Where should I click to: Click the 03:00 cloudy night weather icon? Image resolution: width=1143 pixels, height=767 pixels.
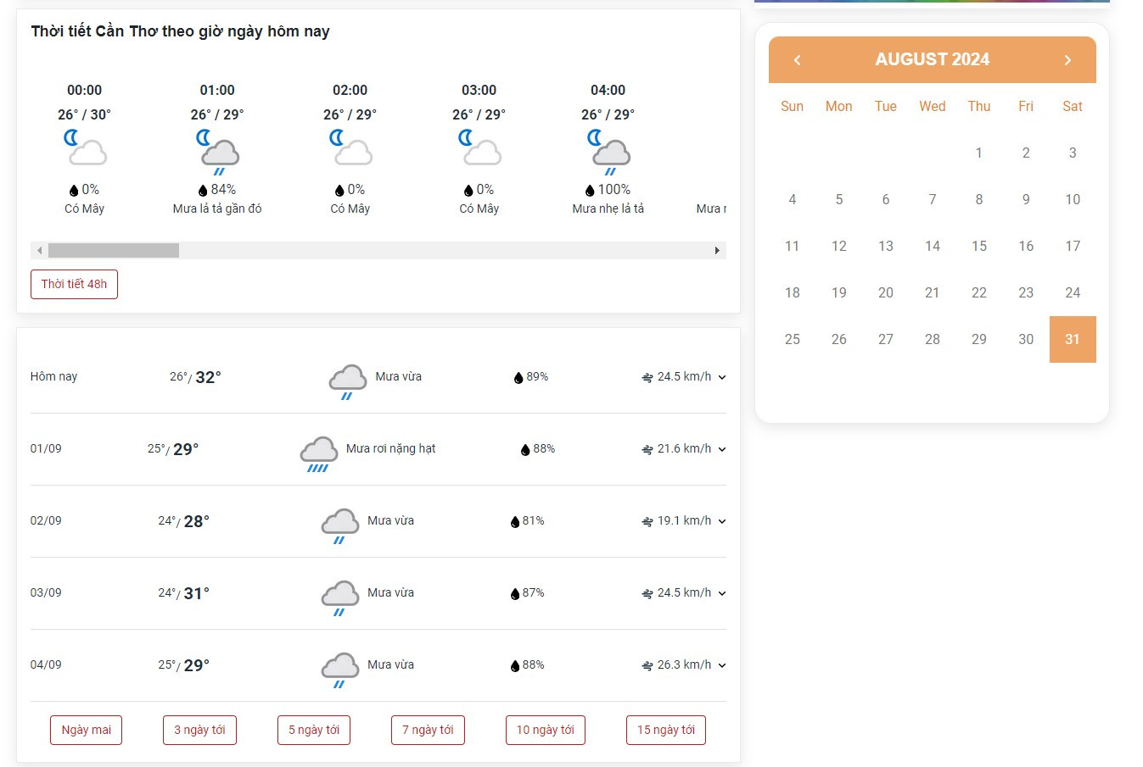click(x=479, y=148)
